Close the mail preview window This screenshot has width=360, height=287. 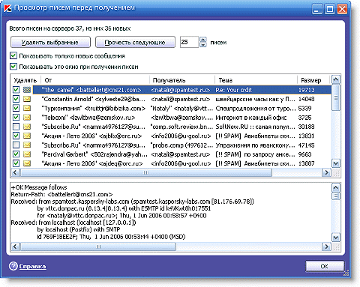(x=342, y=10)
